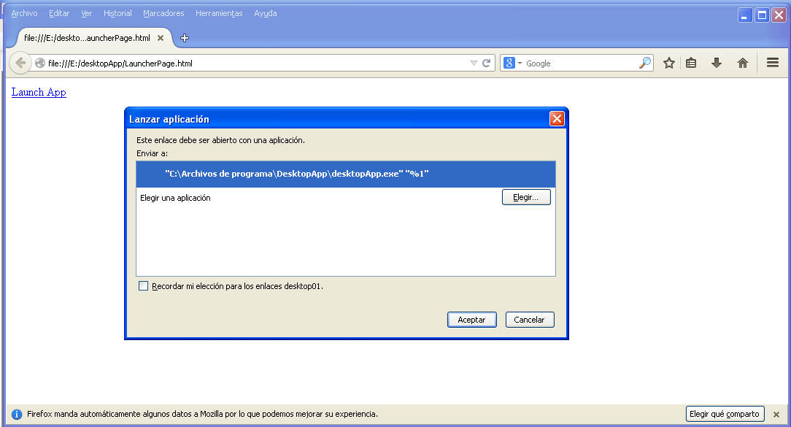
Task: Click the info icon on the notification bar
Action: [x=16, y=414]
